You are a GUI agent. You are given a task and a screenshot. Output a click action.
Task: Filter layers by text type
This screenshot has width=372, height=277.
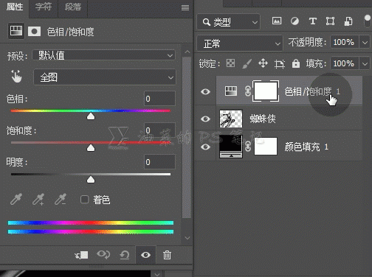[313, 21]
